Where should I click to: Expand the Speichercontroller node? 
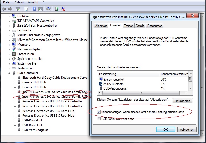[x=9, y=59]
